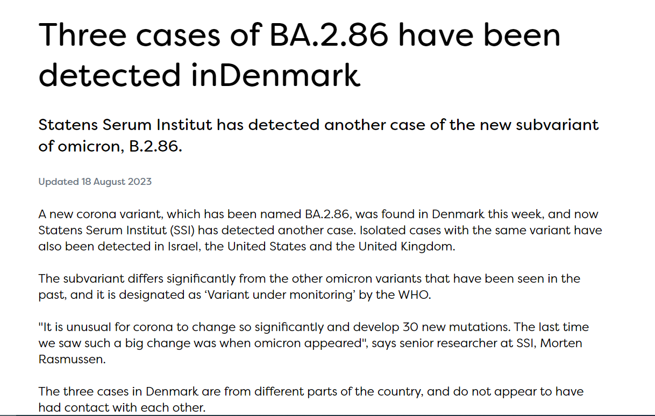The width and height of the screenshot is (655, 416).
Task: Click the paragraph starting "The three cases in Denmark"
Action: tap(311, 399)
